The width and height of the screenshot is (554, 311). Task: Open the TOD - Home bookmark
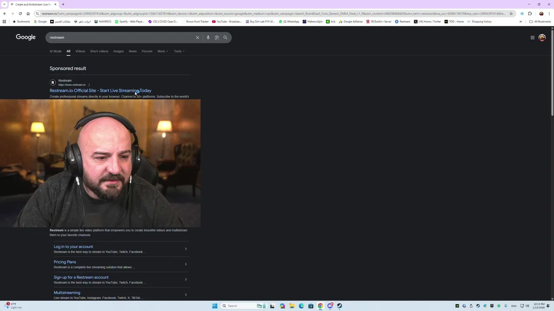454,22
